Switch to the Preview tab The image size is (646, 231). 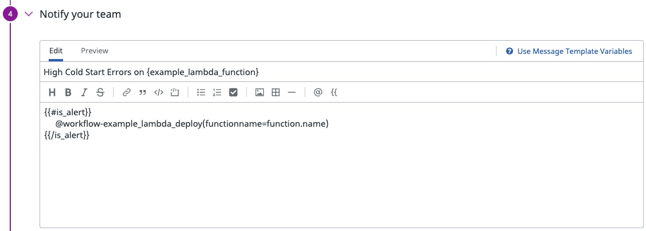(95, 51)
